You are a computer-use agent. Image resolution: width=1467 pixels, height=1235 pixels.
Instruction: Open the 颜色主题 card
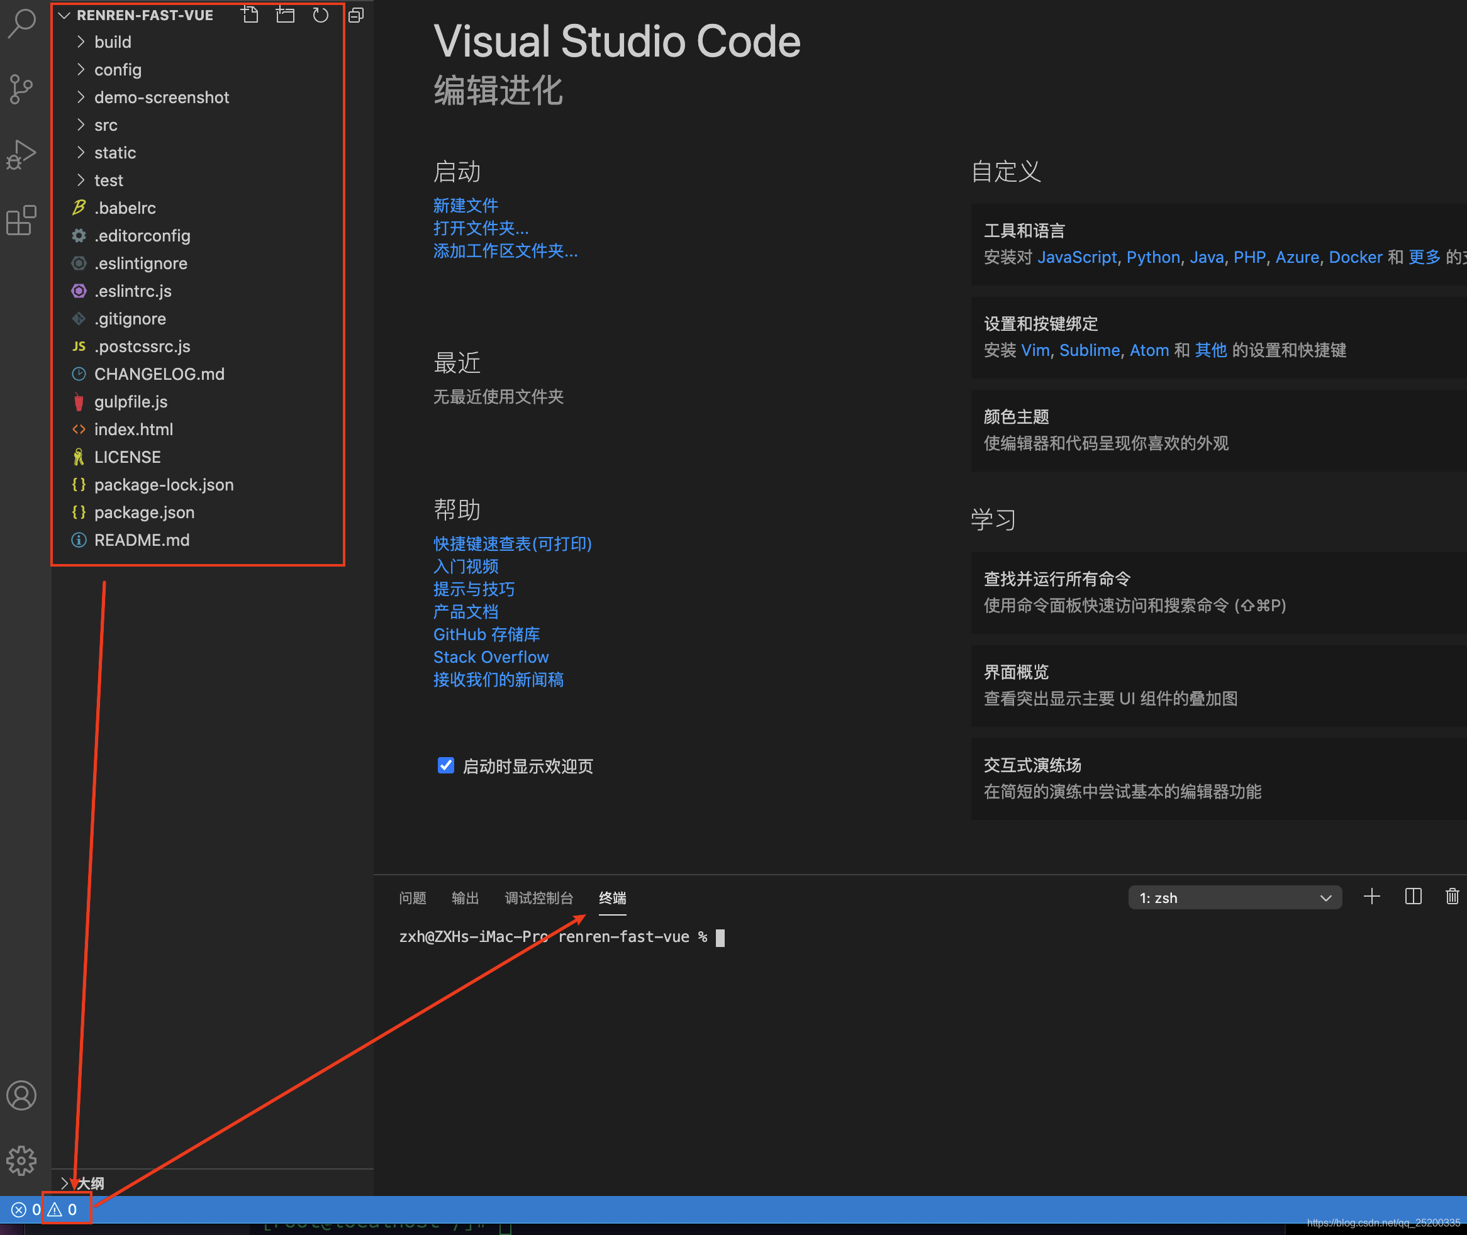(1219, 430)
